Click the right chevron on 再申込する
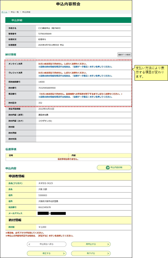The image size is (168, 258). click(x=108, y=244)
